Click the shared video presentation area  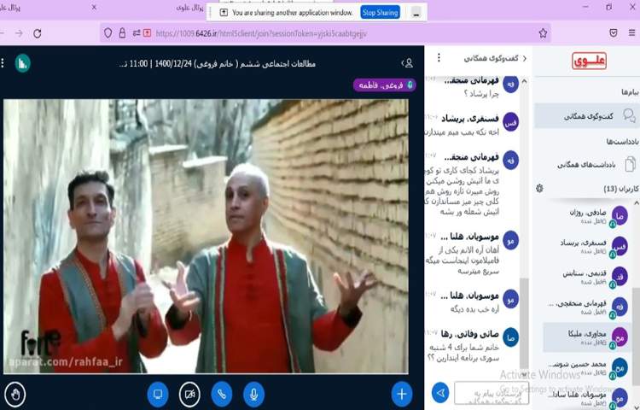pos(206,237)
